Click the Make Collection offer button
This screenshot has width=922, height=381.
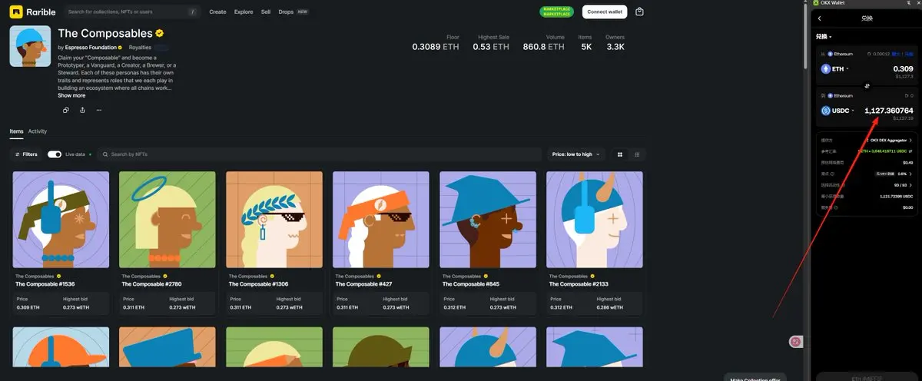(755, 378)
